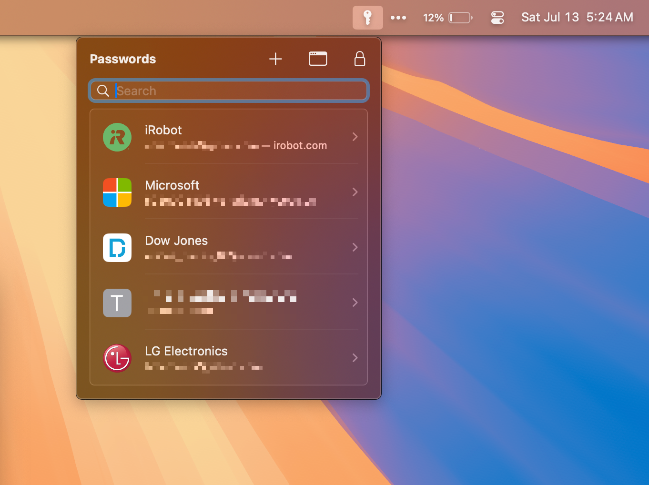Click the Microsoft four-color logo
This screenshot has height=485, width=649.
point(117,192)
